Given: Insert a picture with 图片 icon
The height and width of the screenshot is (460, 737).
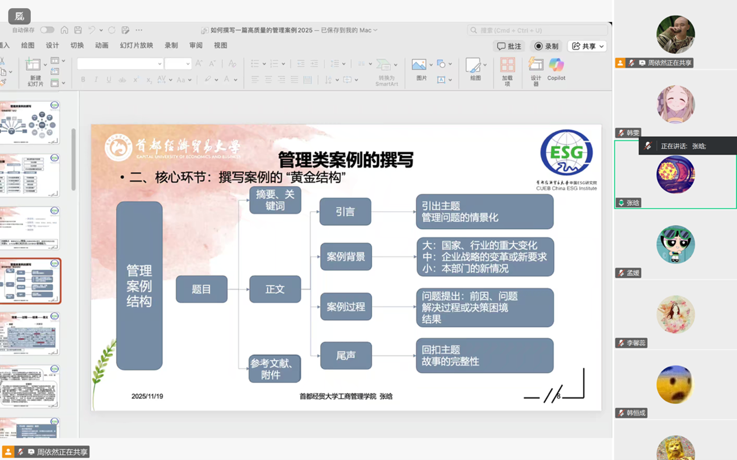Looking at the screenshot, I should click(x=419, y=69).
